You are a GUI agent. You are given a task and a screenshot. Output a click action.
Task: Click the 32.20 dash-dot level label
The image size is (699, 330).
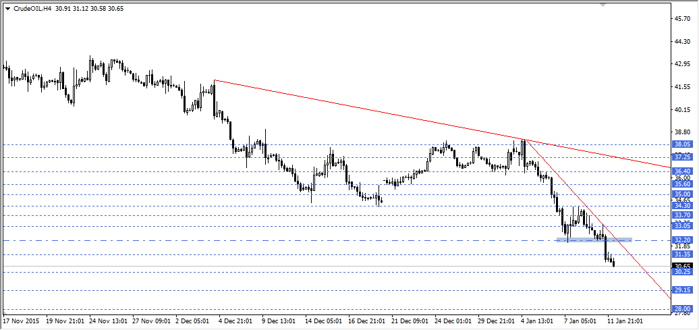(x=682, y=240)
